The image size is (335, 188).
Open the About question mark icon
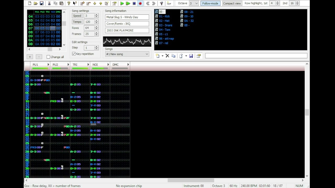[69, 3]
